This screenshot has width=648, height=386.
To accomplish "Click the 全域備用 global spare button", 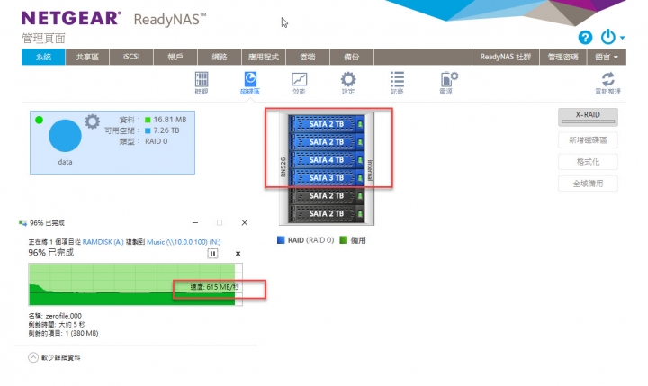I will (588, 184).
